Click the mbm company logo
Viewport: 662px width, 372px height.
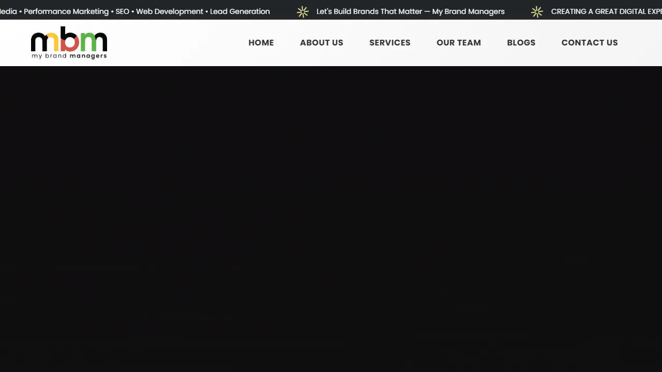point(69,42)
